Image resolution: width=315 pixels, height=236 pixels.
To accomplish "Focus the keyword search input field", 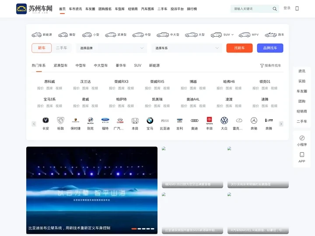I will [251, 9].
